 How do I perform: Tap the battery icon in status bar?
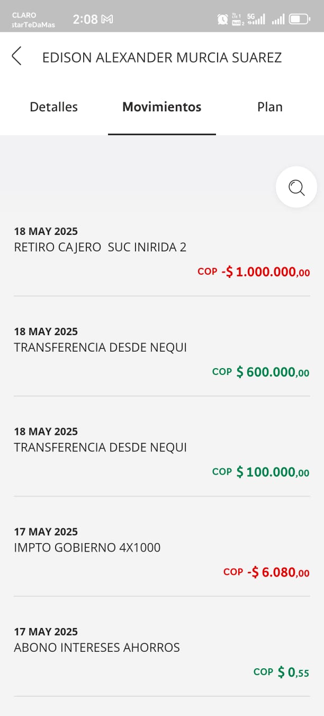[x=300, y=20]
